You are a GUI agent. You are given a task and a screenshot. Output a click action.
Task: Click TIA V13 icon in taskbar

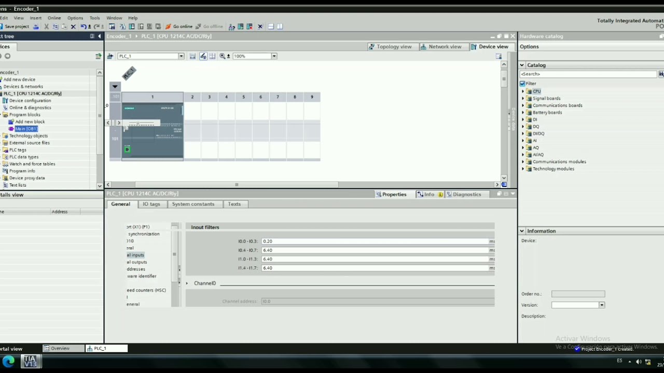[x=31, y=361]
